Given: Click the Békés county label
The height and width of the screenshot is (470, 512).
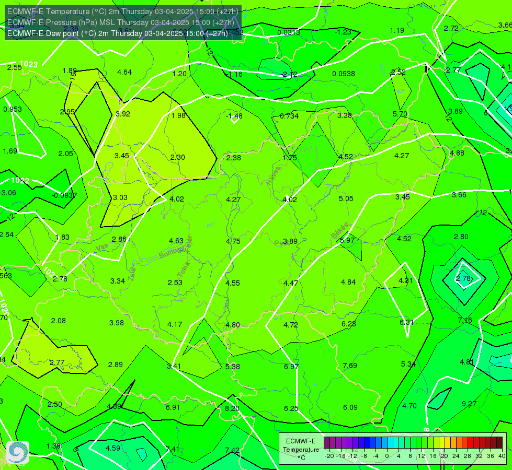Looking at the screenshot, I should pyautogui.click(x=340, y=231).
